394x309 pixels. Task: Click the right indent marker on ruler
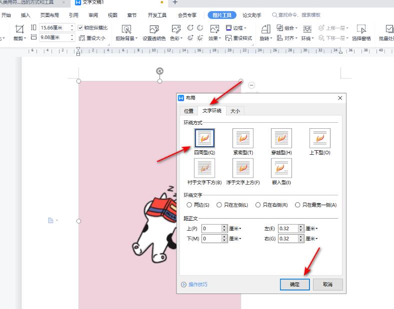(x=340, y=52)
